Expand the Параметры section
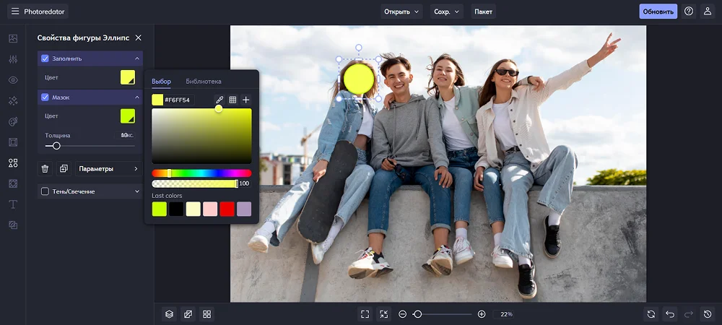 108,169
